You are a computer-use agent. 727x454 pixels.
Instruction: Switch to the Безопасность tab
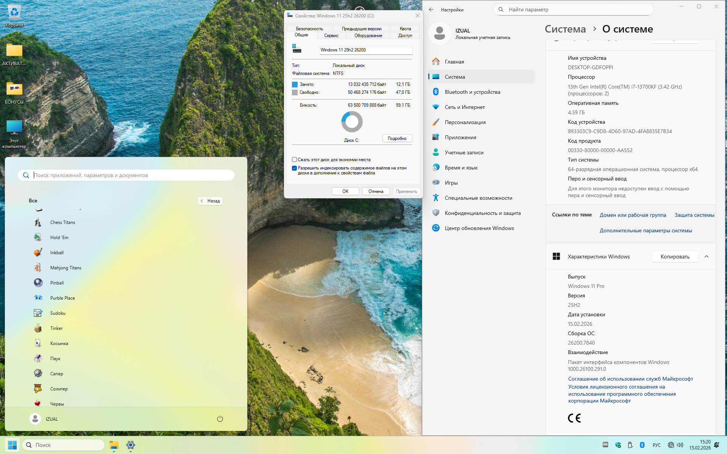point(309,29)
